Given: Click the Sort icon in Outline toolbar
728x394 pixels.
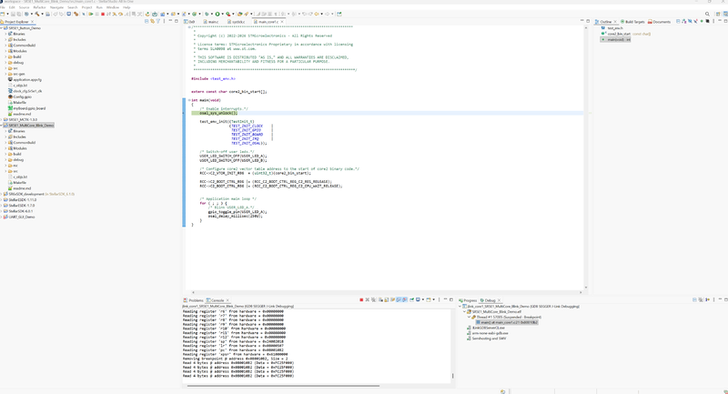Looking at the screenshot, I should click(x=684, y=21).
